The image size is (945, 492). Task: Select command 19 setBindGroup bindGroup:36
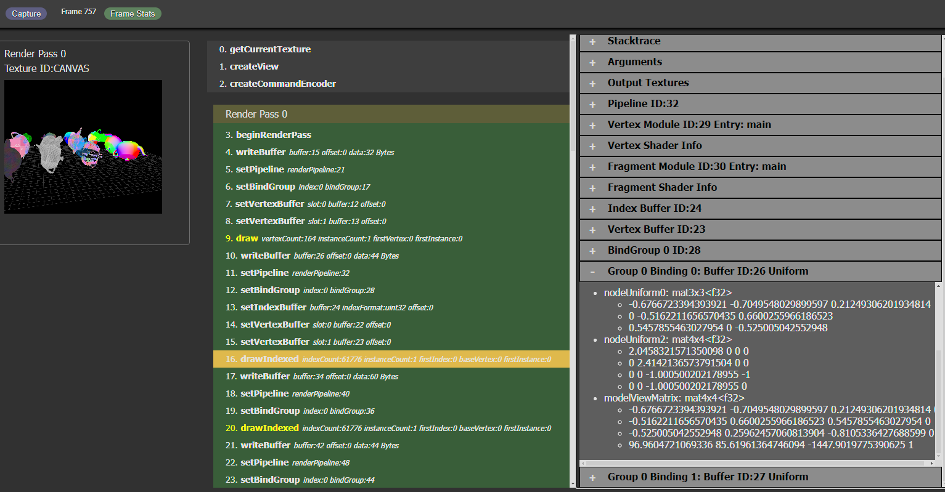click(x=391, y=411)
